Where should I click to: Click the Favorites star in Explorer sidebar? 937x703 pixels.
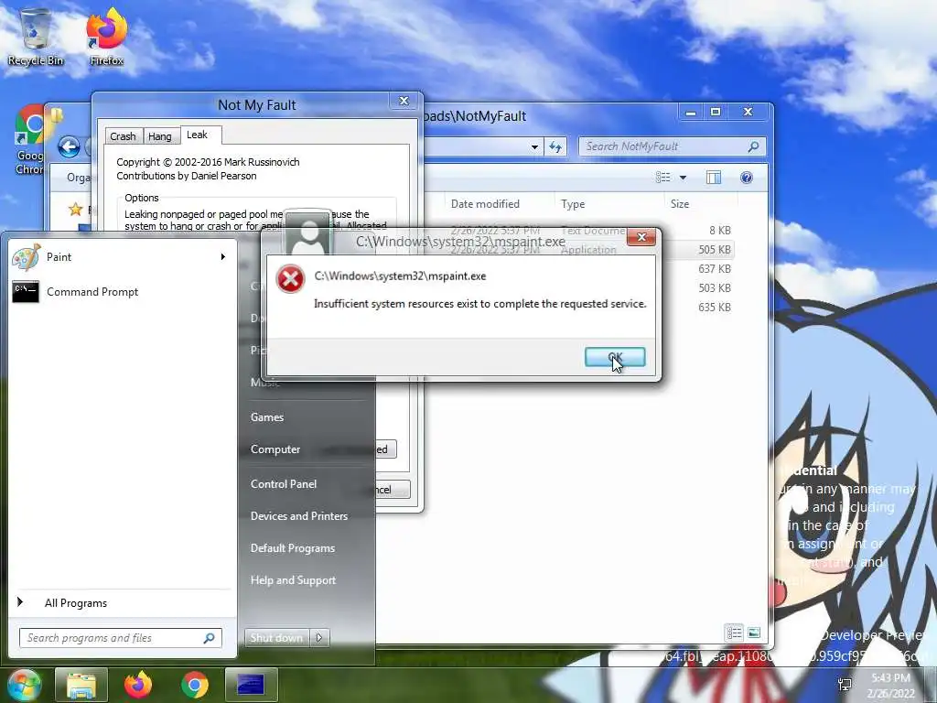pos(75,210)
